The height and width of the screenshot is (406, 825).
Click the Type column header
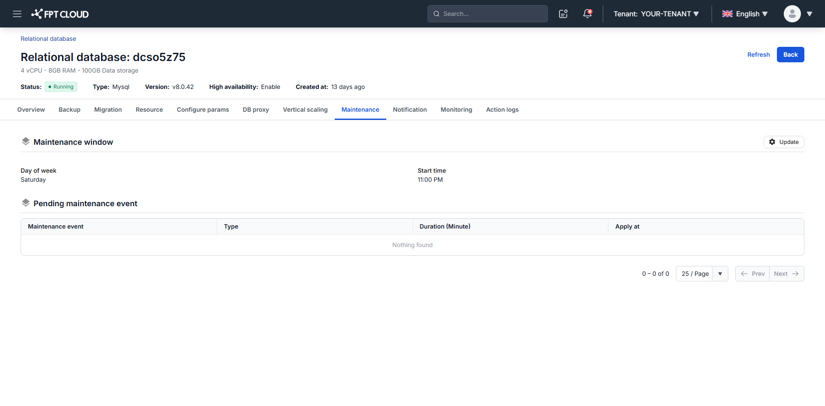(x=315, y=226)
